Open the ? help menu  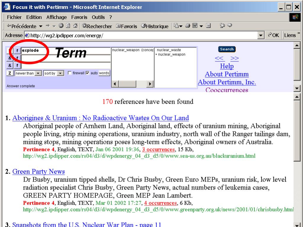(x=110, y=17)
